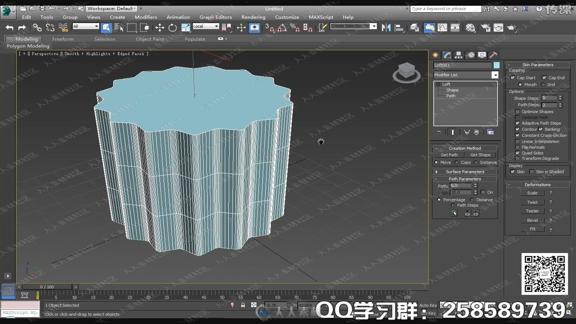Open the Rendering menu
576x324 pixels.
[253, 17]
